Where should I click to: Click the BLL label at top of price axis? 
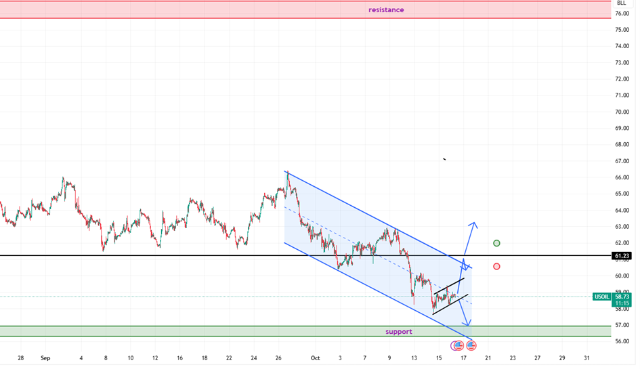[621, 3]
